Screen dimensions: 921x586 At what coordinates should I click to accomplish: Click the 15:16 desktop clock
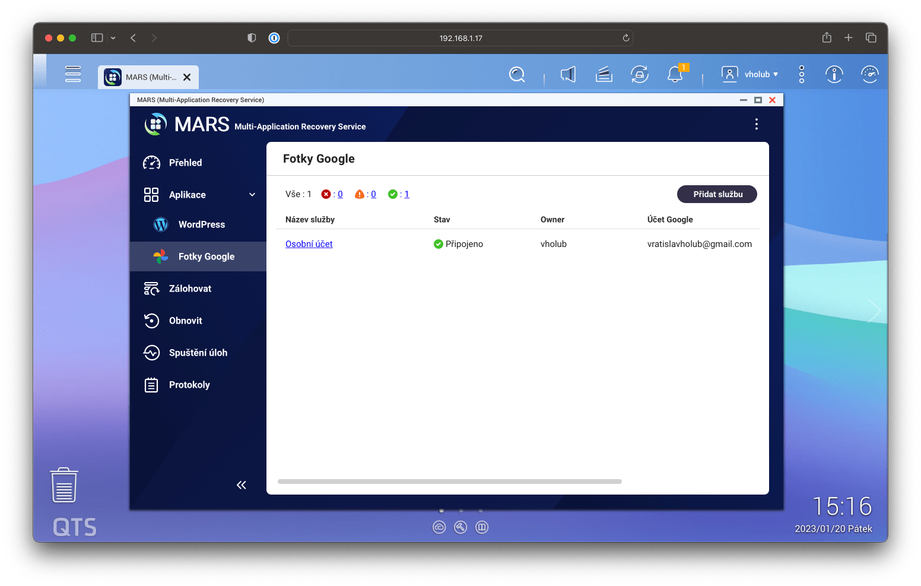(842, 506)
